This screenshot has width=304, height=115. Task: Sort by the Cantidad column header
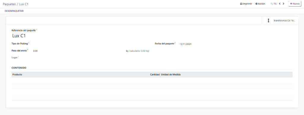(x=152, y=74)
